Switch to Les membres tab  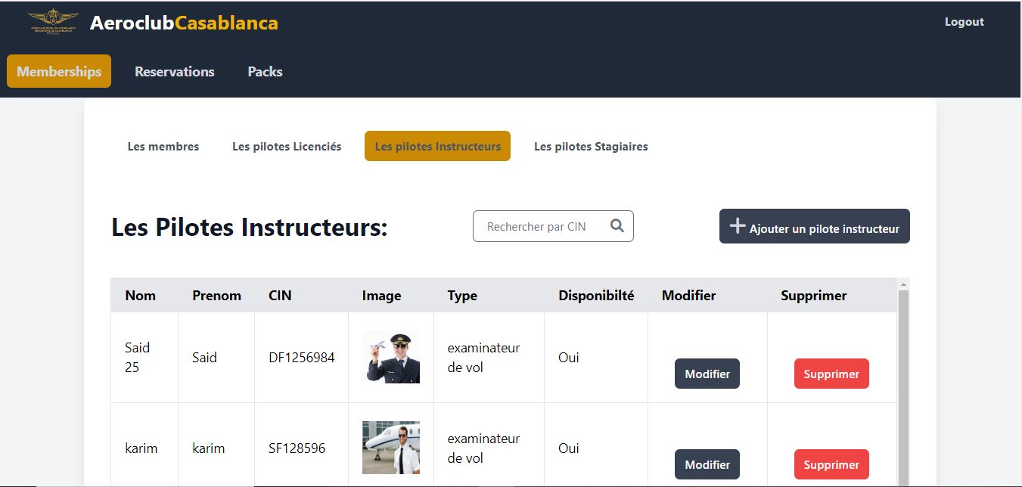pyautogui.click(x=163, y=147)
